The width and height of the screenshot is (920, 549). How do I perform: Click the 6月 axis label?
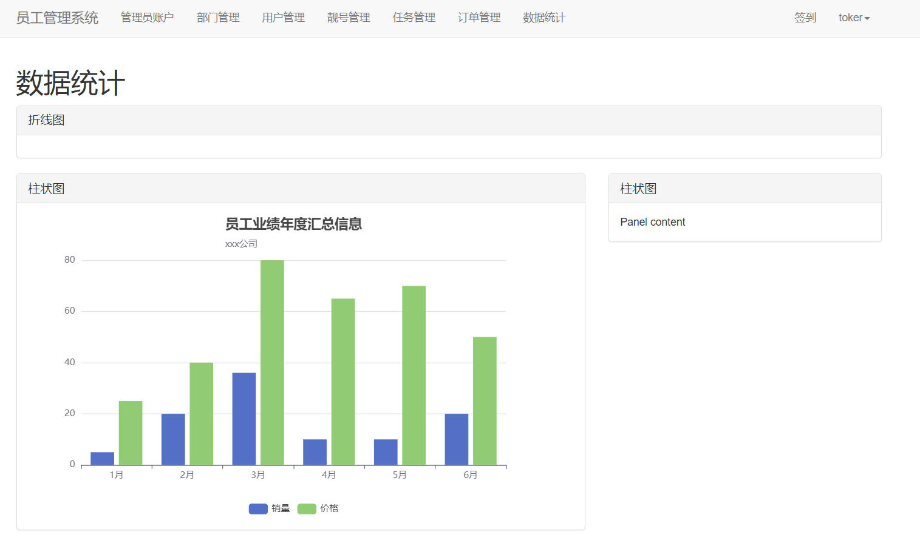click(471, 474)
